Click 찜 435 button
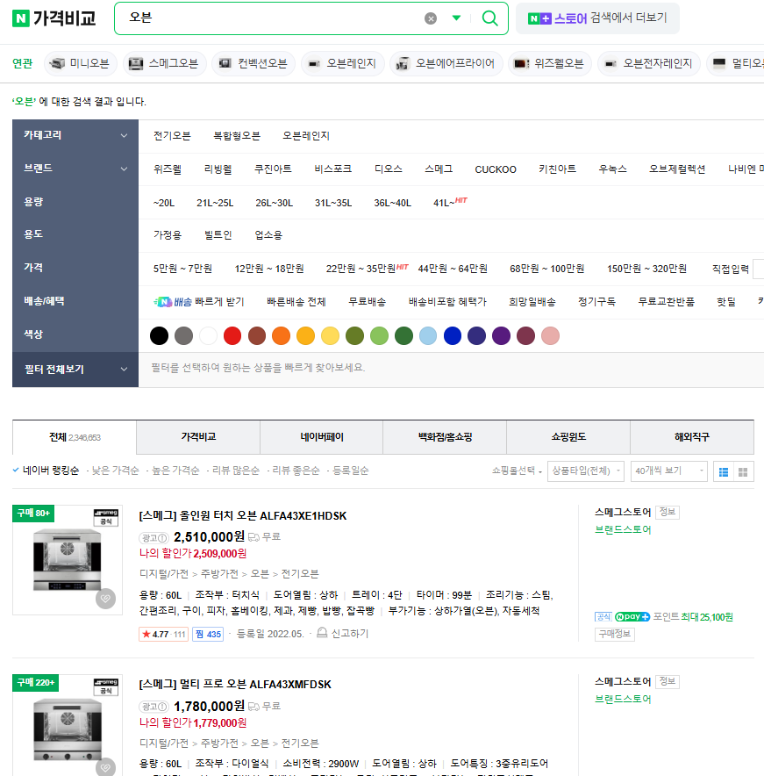 [x=208, y=635]
